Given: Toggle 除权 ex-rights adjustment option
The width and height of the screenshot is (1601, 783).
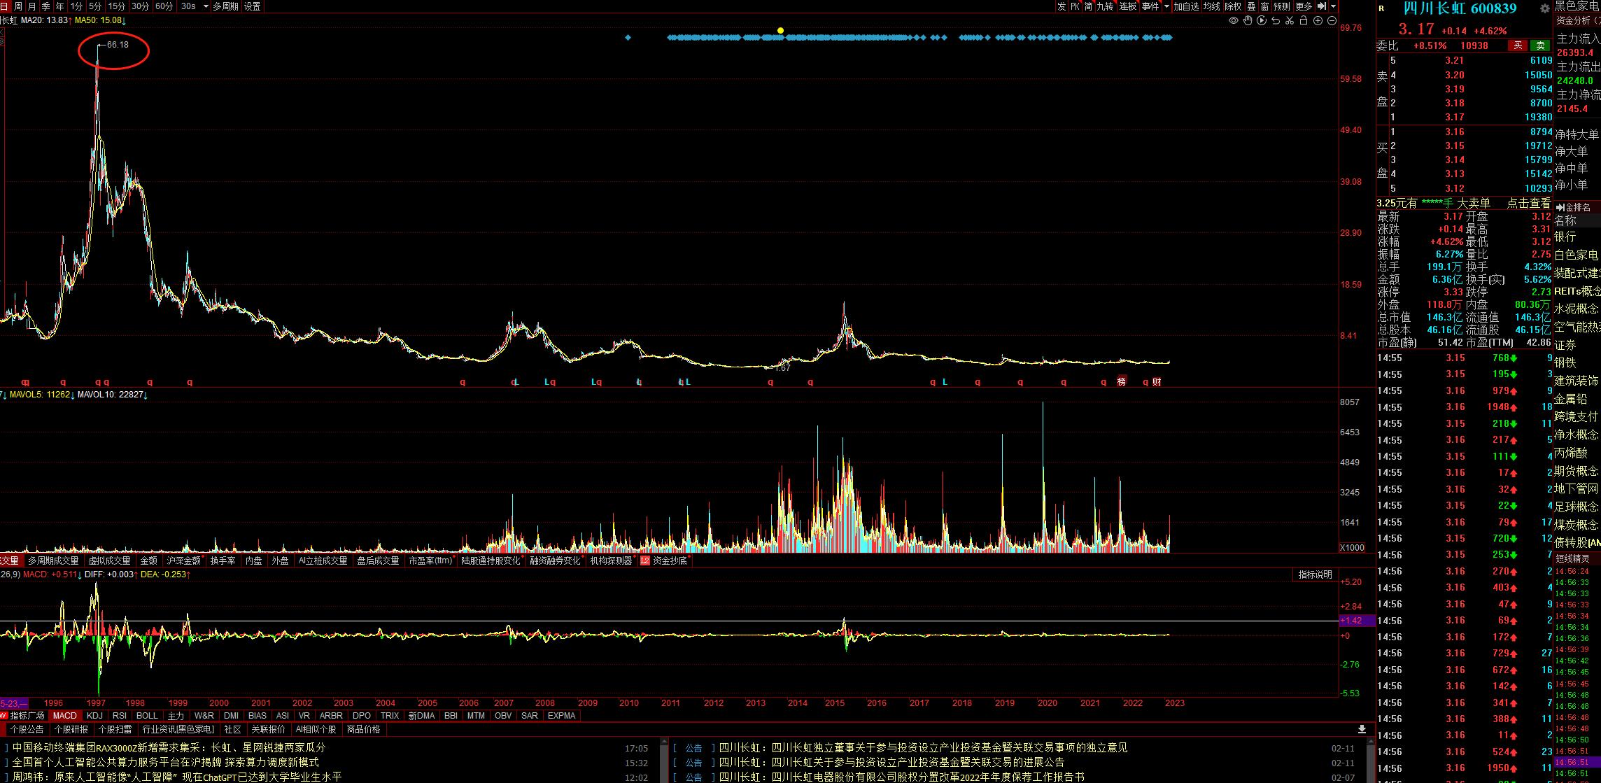Looking at the screenshot, I should pyautogui.click(x=1233, y=6).
